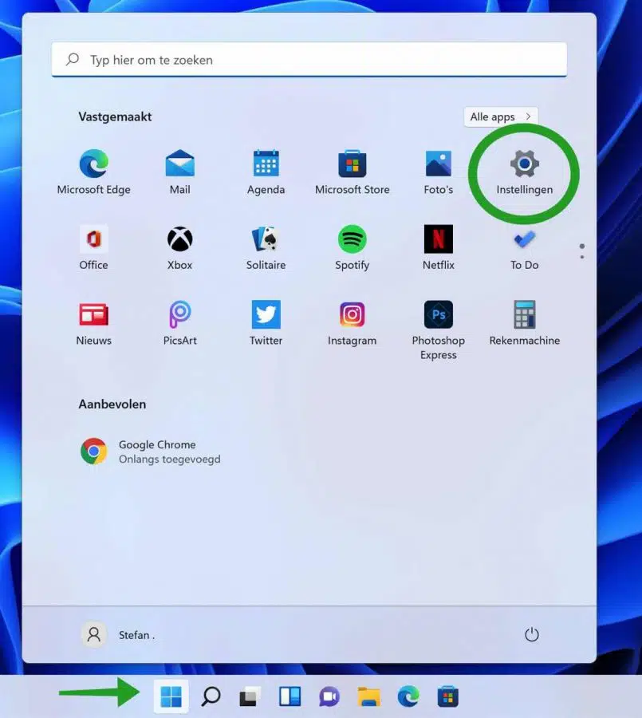
Task: Launch Instagram
Action: click(x=353, y=323)
